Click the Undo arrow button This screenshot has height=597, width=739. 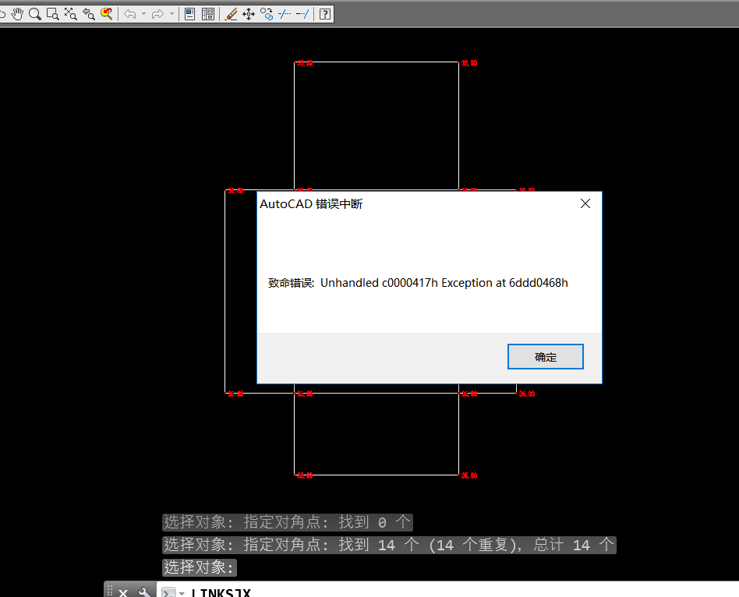click(x=129, y=13)
